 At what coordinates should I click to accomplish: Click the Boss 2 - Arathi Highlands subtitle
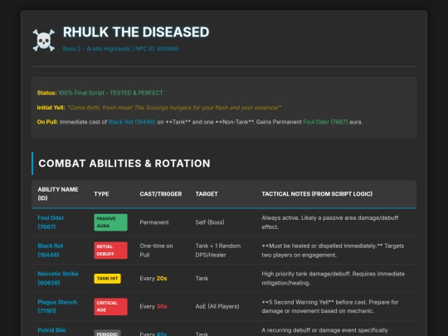(96, 49)
